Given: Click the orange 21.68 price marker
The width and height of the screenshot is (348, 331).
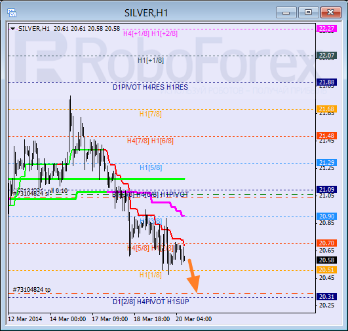Looking at the screenshot, I should [326, 109].
